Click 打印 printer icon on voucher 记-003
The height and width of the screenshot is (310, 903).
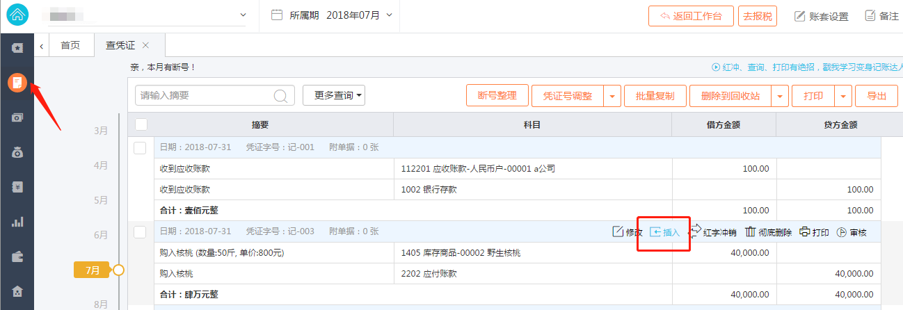[805, 232]
